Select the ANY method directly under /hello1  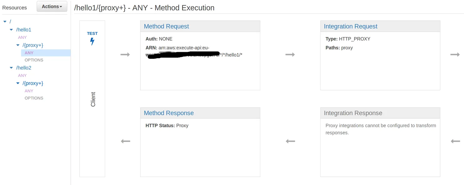coord(22,37)
